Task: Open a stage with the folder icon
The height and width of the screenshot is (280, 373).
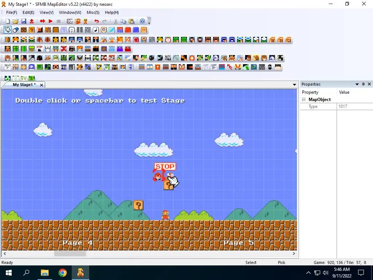Action: pyautogui.click(x=16, y=21)
